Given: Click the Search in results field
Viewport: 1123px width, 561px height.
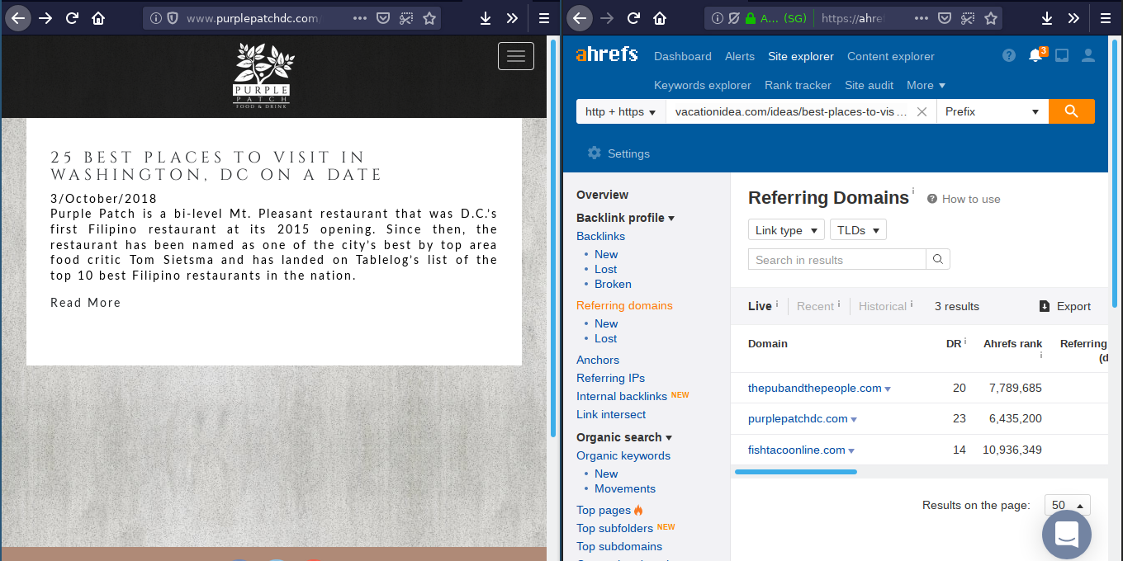Looking at the screenshot, I should (x=837, y=259).
